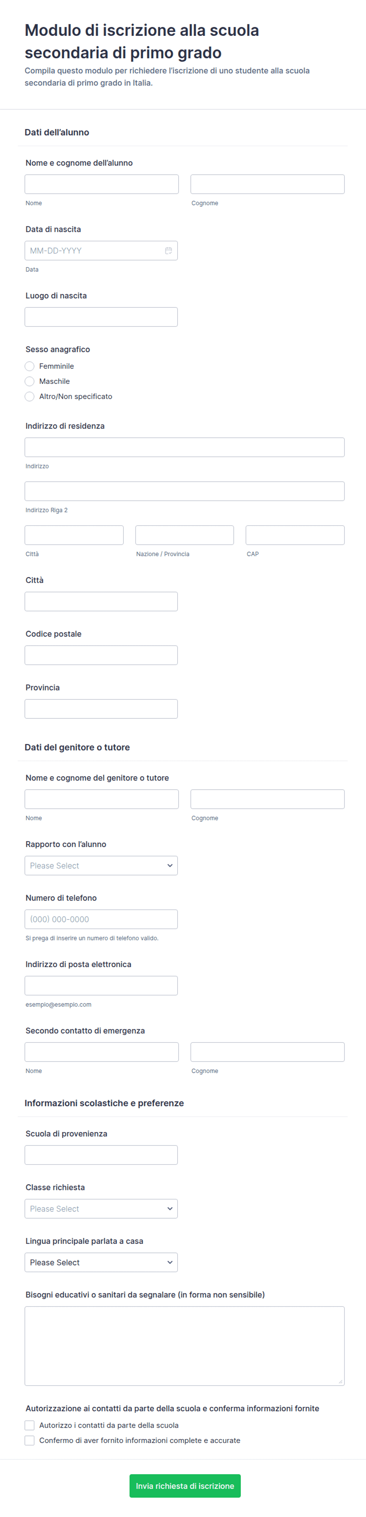
Task: Open the calendar icon in birth date field
Action: (168, 251)
